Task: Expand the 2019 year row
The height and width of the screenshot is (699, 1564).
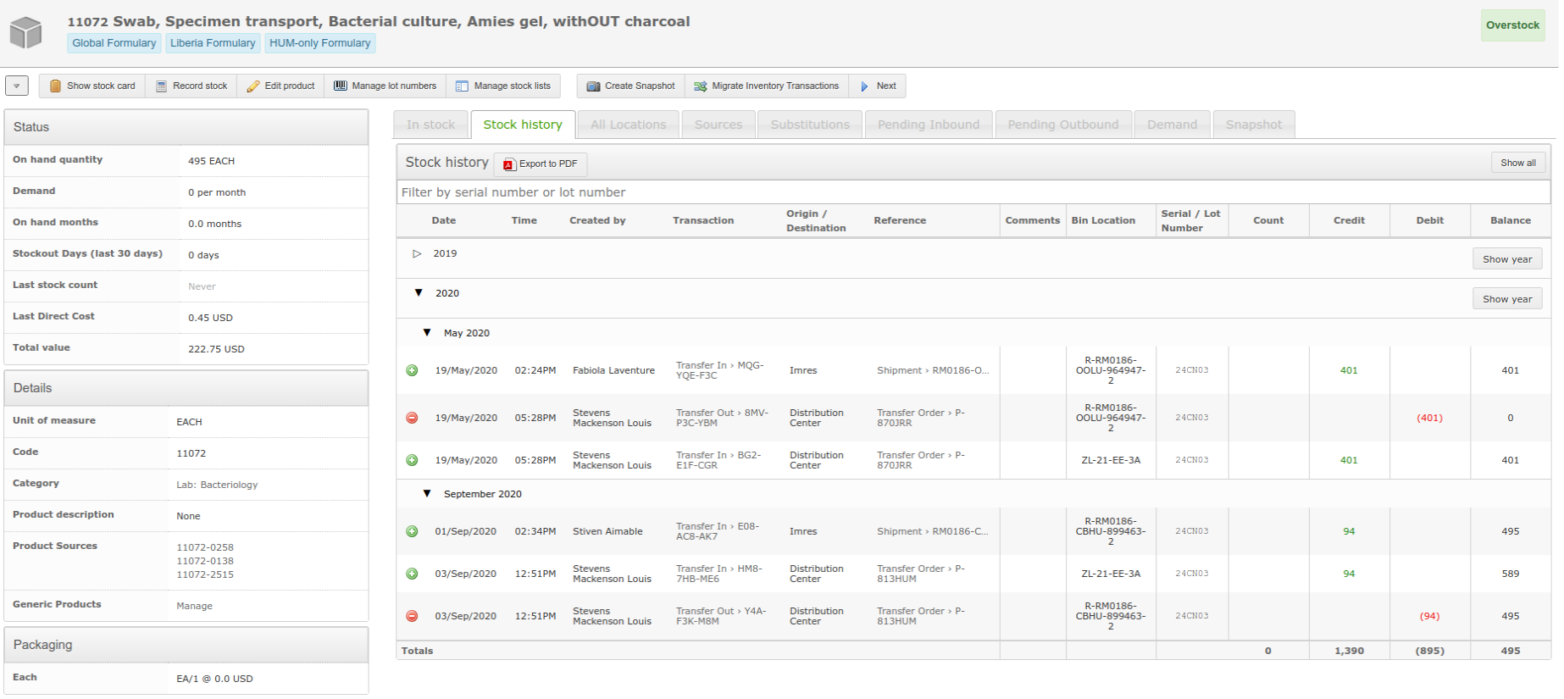Action: point(417,253)
